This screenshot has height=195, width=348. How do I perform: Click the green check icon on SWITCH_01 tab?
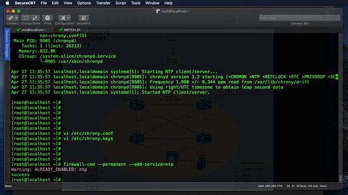tap(60, 30)
